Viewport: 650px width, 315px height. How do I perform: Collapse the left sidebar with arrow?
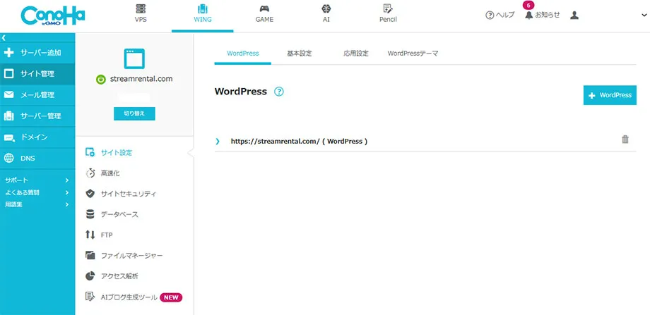click(4, 37)
